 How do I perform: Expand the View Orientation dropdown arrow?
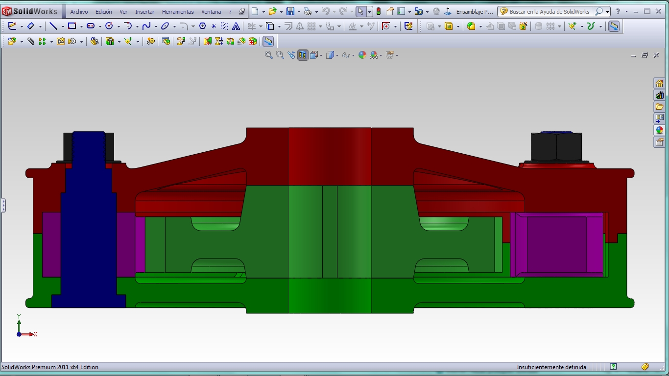coord(321,56)
